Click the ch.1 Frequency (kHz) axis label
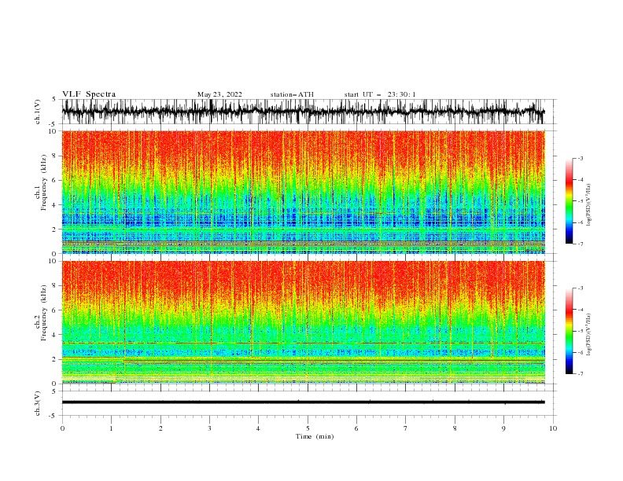Image resolution: width=623 pixels, height=481 pixels. 40,183
